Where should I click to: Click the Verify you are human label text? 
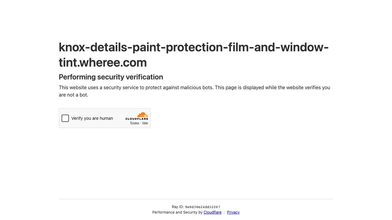click(x=92, y=118)
